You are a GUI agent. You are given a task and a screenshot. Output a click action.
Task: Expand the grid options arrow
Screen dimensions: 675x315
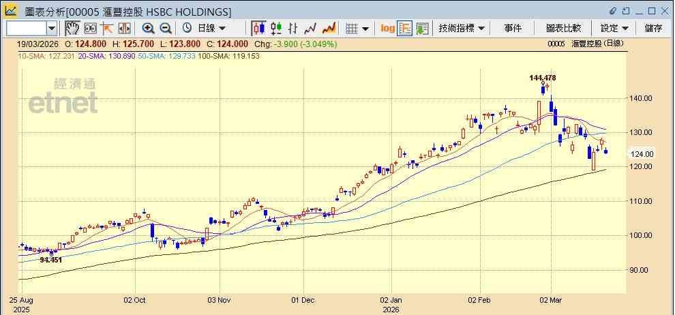[365, 29]
